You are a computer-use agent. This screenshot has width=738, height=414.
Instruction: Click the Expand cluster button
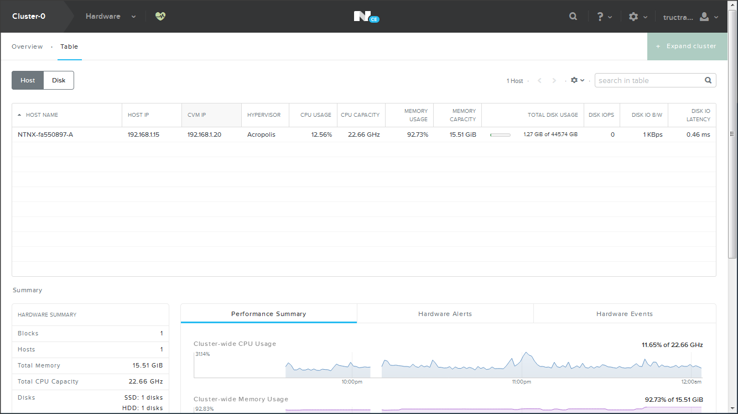pos(687,46)
